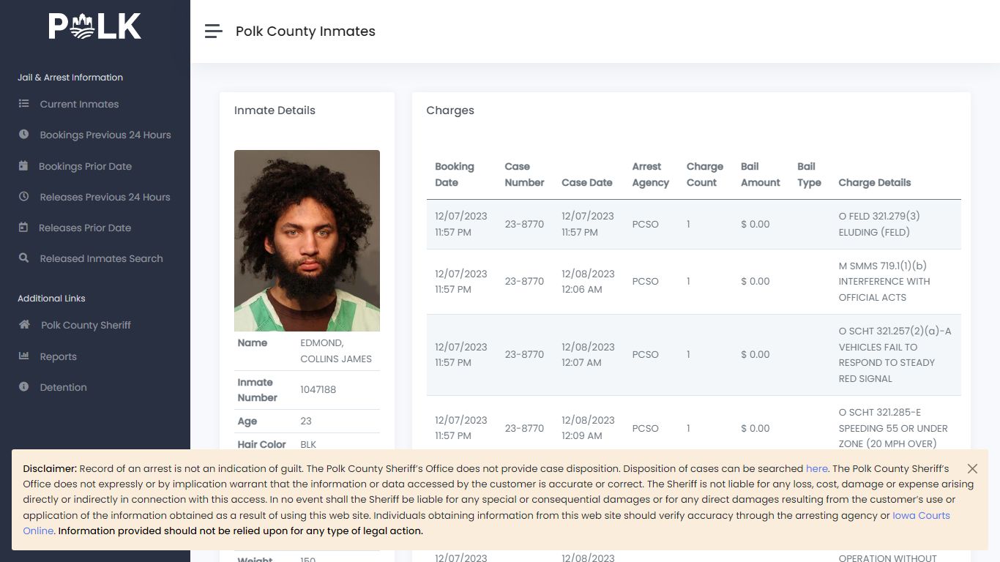Open the Detention link
The width and height of the screenshot is (1000, 562).
[63, 387]
